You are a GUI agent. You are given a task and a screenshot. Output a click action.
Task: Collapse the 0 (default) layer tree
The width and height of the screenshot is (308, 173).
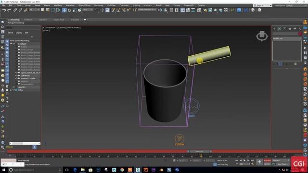pyautogui.click(x=11, y=44)
